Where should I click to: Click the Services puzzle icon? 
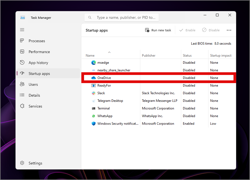[22, 106]
